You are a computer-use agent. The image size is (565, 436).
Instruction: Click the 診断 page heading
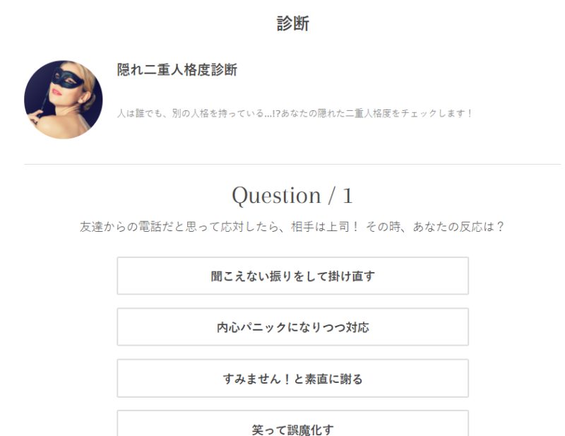[292, 23]
